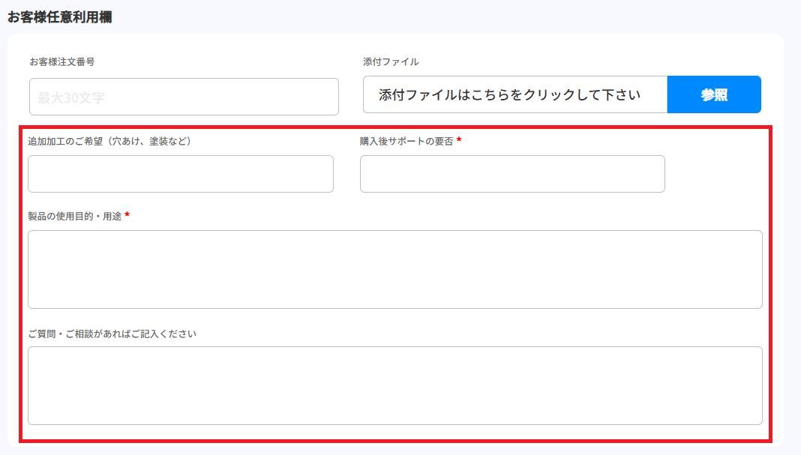The height and width of the screenshot is (455, 801).
Task: Click inside the 製品の使用目的・用途 text area
Action: pos(394,269)
